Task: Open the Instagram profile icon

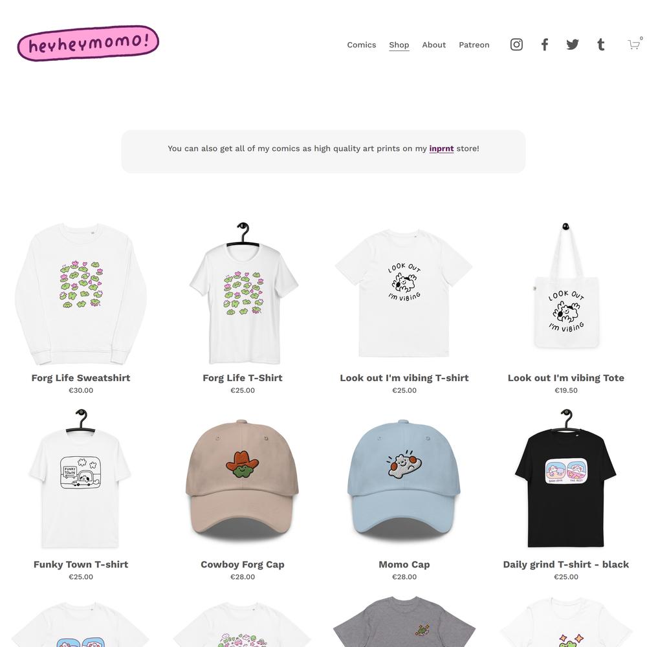Action: [516, 45]
